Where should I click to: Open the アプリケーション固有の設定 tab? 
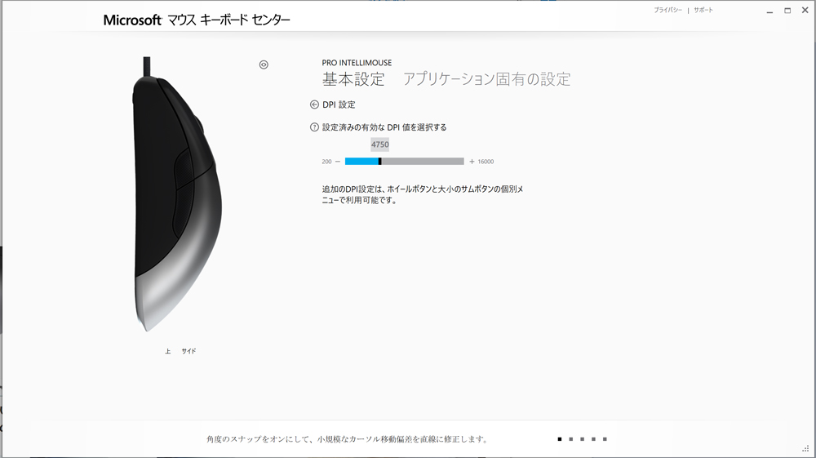486,79
